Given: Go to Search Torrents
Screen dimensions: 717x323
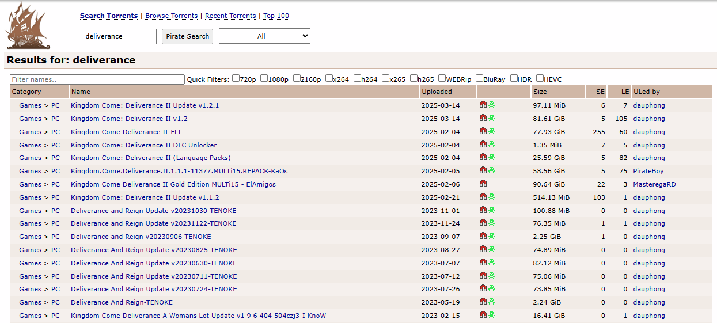Looking at the screenshot, I should click(109, 16).
